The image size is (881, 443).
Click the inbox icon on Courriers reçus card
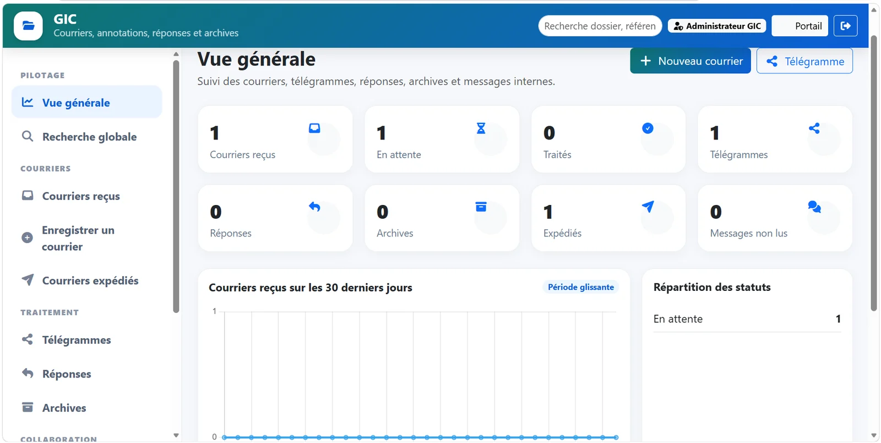coord(314,128)
